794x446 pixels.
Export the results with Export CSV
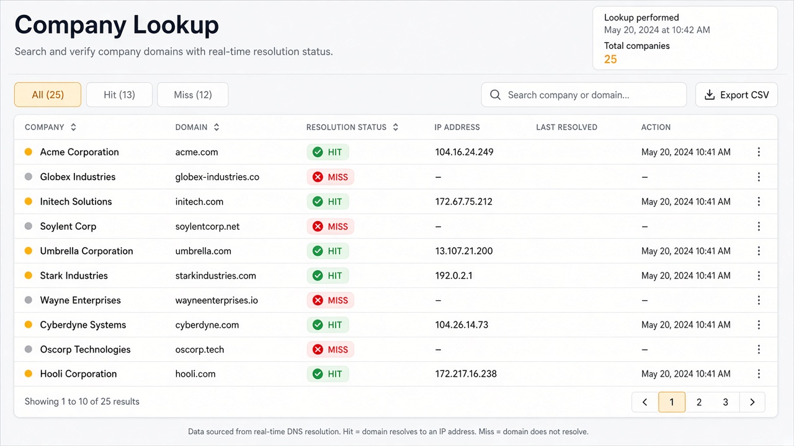point(736,95)
